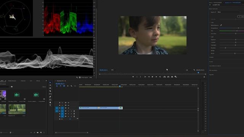The width and height of the screenshot is (244, 137).
Task: Click the Export Frame camera icon
Action: point(172,77)
